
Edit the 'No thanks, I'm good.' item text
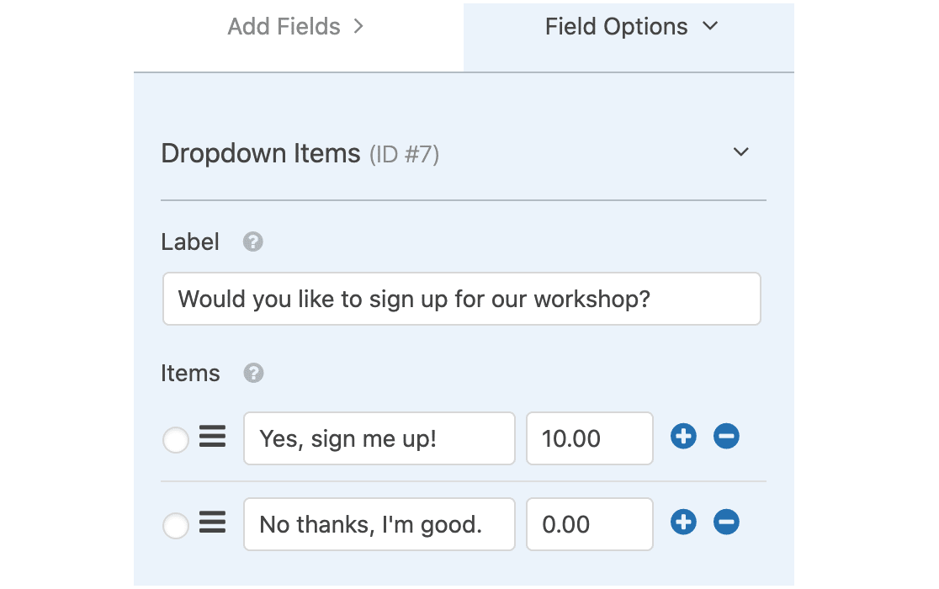379,523
